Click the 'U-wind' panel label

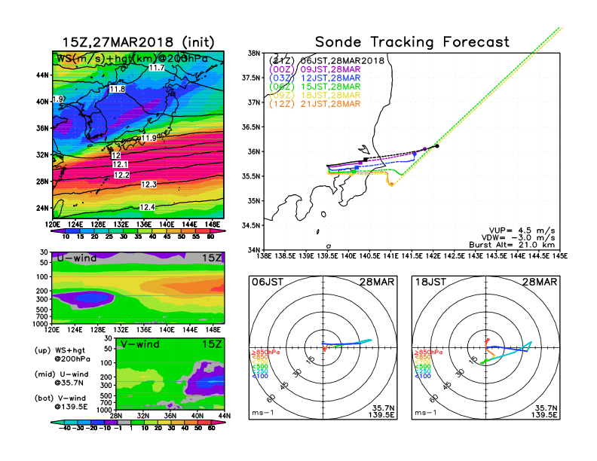(77, 258)
